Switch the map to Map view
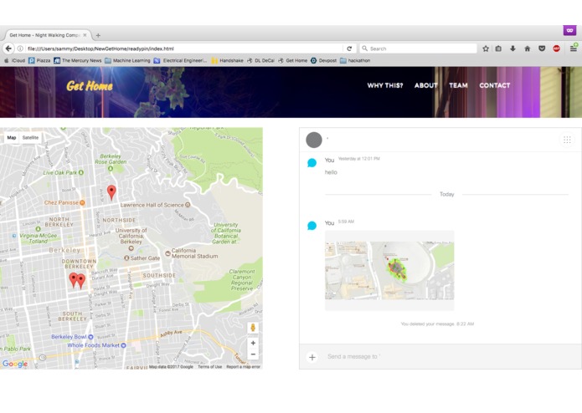The width and height of the screenshot is (582, 413). [x=12, y=137]
